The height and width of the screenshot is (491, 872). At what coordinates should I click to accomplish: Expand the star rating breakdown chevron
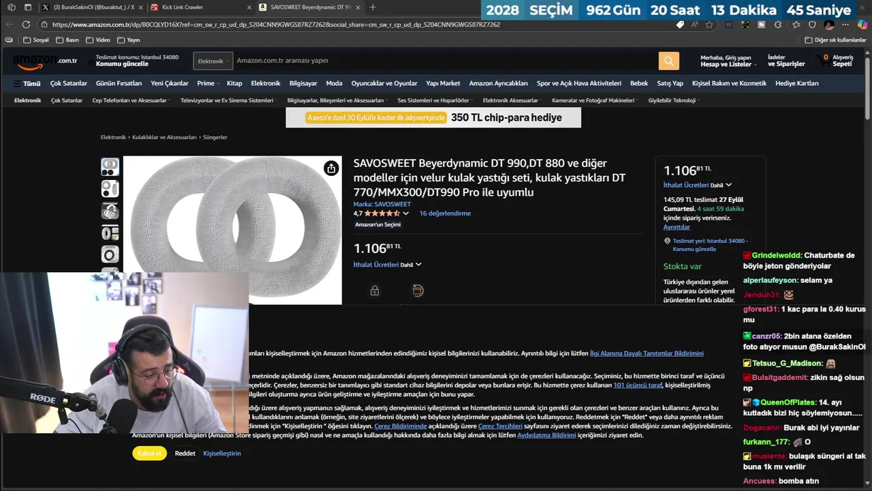pyautogui.click(x=406, y=213)
